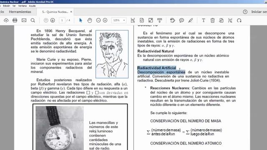Screen dimensions: 267x150
Task: Click the Becquerel portrait sketch
Action: pos(112,54)
